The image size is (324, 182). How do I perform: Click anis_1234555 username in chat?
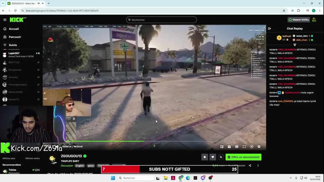285,101
